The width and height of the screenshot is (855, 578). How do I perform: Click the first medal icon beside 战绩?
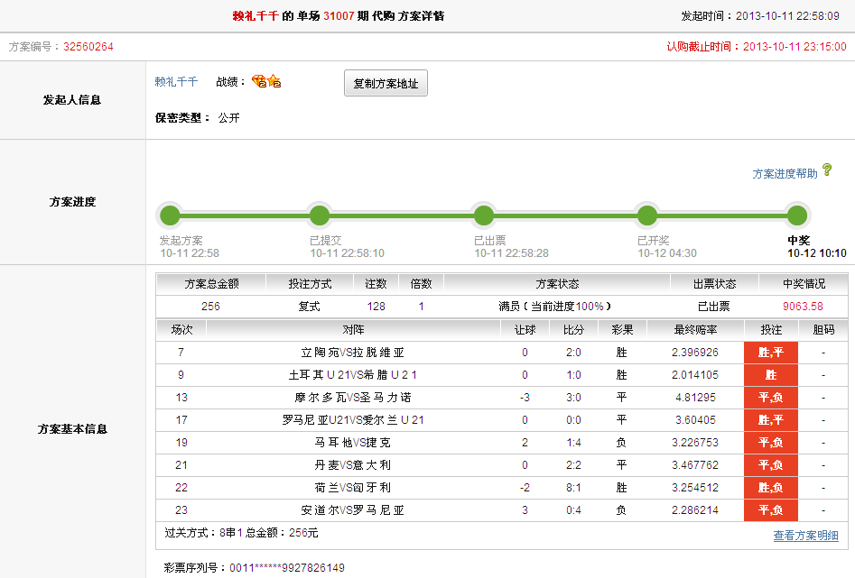tap(259, 81)
